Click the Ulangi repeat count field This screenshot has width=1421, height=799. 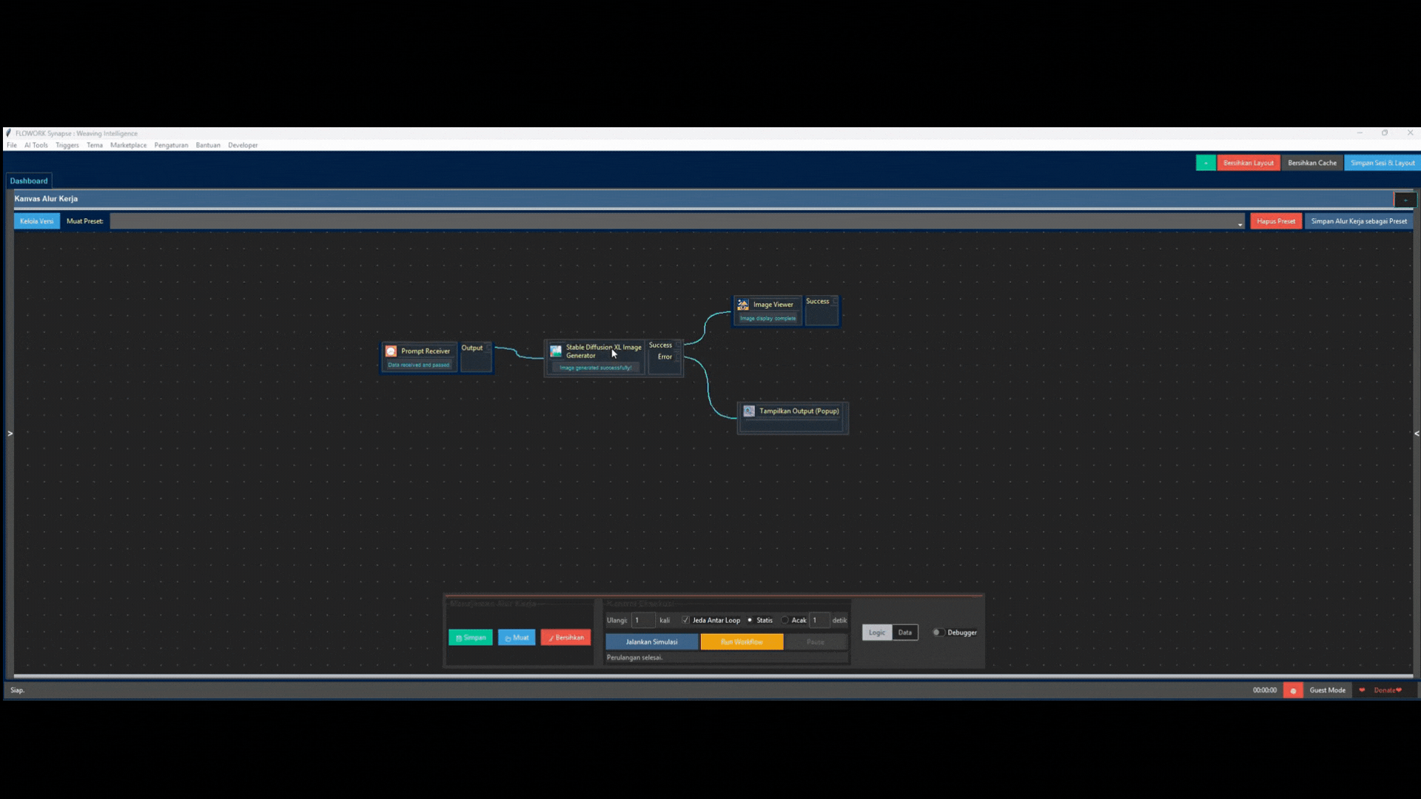click(642, 620)
